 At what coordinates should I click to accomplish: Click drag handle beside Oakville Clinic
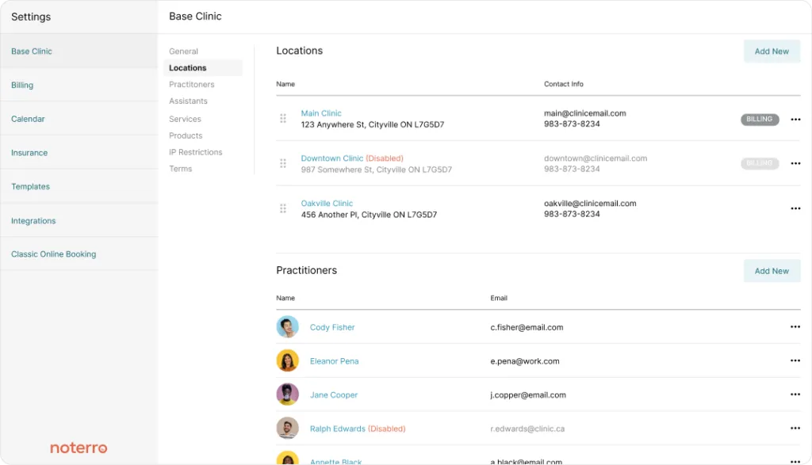[283, 208]
